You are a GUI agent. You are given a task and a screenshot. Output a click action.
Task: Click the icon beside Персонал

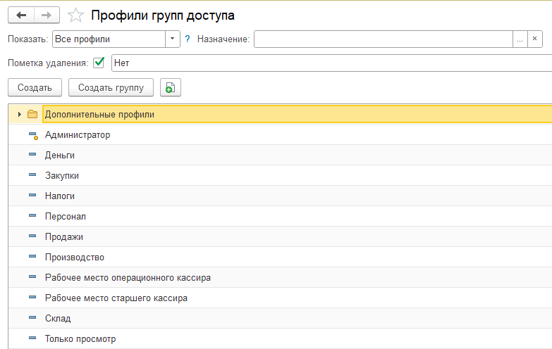tap(32, 215)
